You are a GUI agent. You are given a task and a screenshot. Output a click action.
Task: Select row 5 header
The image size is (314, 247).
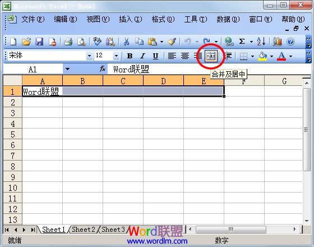coord(12,134)
